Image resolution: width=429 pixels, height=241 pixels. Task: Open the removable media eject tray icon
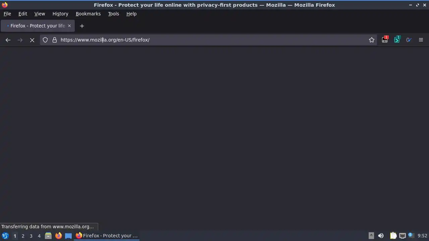371,236
